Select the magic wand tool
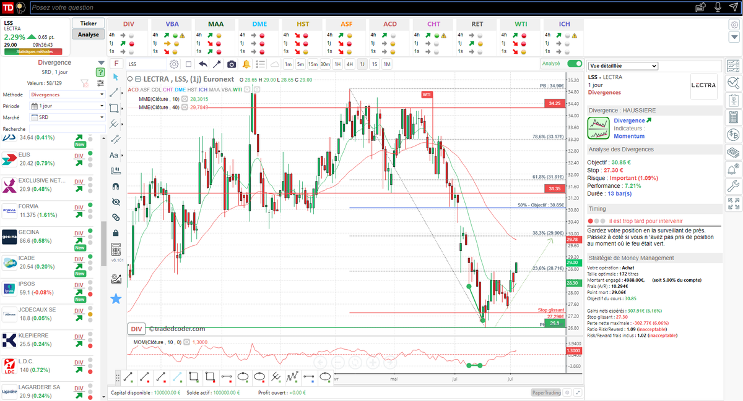 click(217, 64)
